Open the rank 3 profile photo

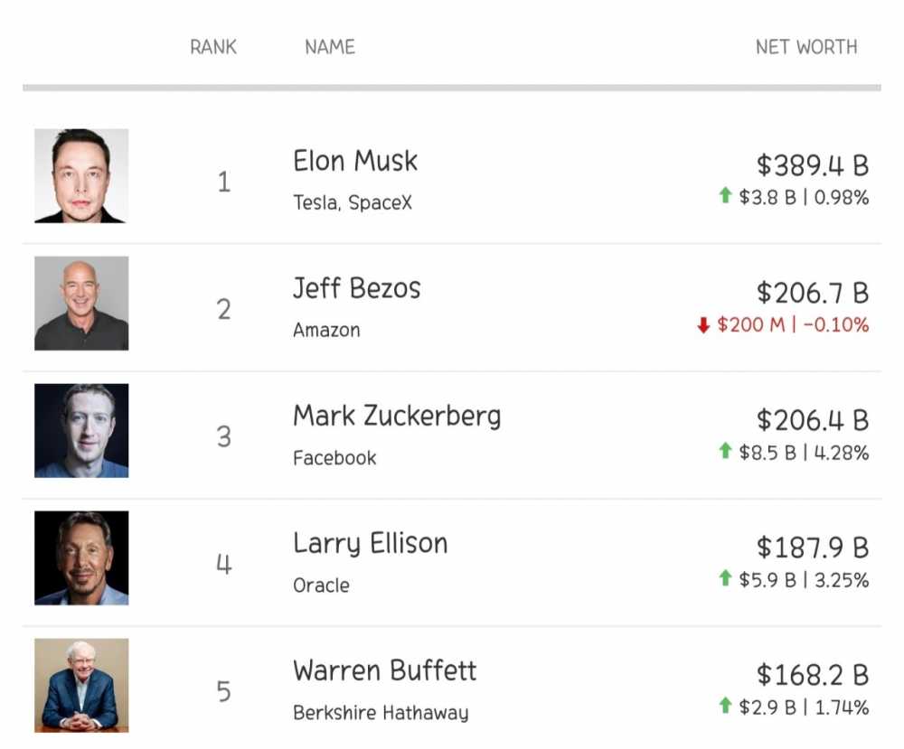tap(81, 430)
